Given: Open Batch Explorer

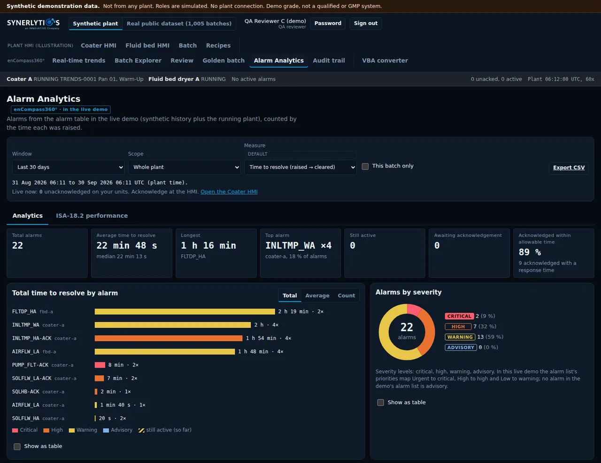Looking at the screenshot, I should pos(138,61).
